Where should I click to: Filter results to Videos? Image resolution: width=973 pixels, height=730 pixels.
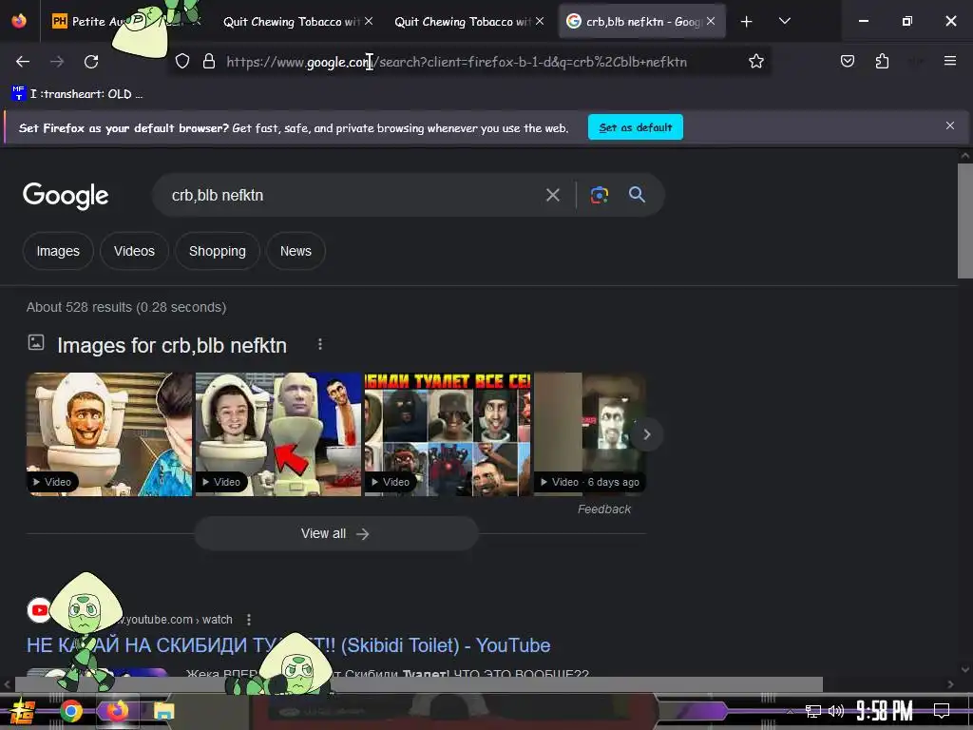point(134,251)
